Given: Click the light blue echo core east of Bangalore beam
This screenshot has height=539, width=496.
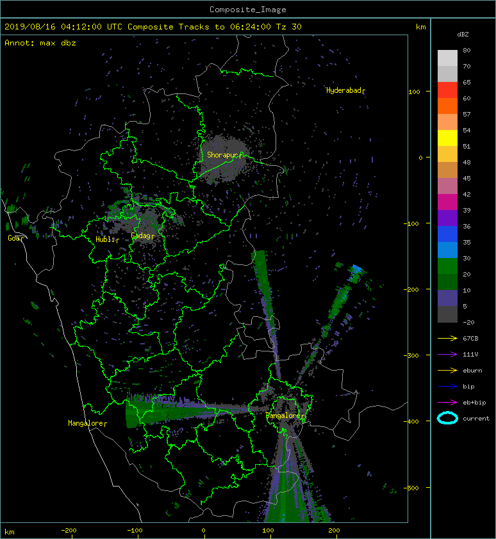Looking at the screenshot, I should [x=356, y=268].
